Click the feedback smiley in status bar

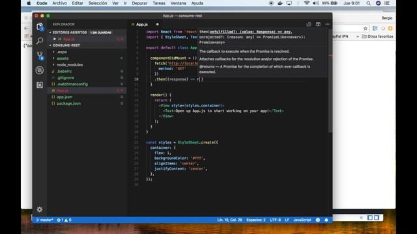(318, 220)
